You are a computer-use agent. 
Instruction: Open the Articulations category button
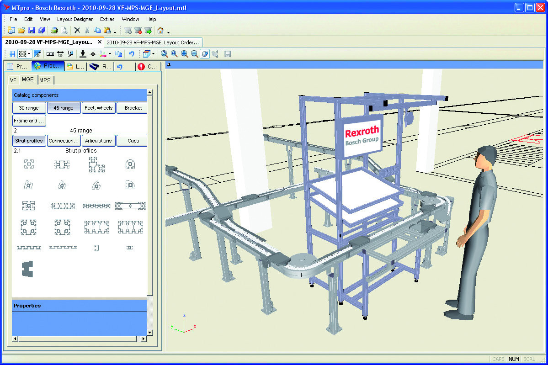pyautogui.click(x=98, y=141)
